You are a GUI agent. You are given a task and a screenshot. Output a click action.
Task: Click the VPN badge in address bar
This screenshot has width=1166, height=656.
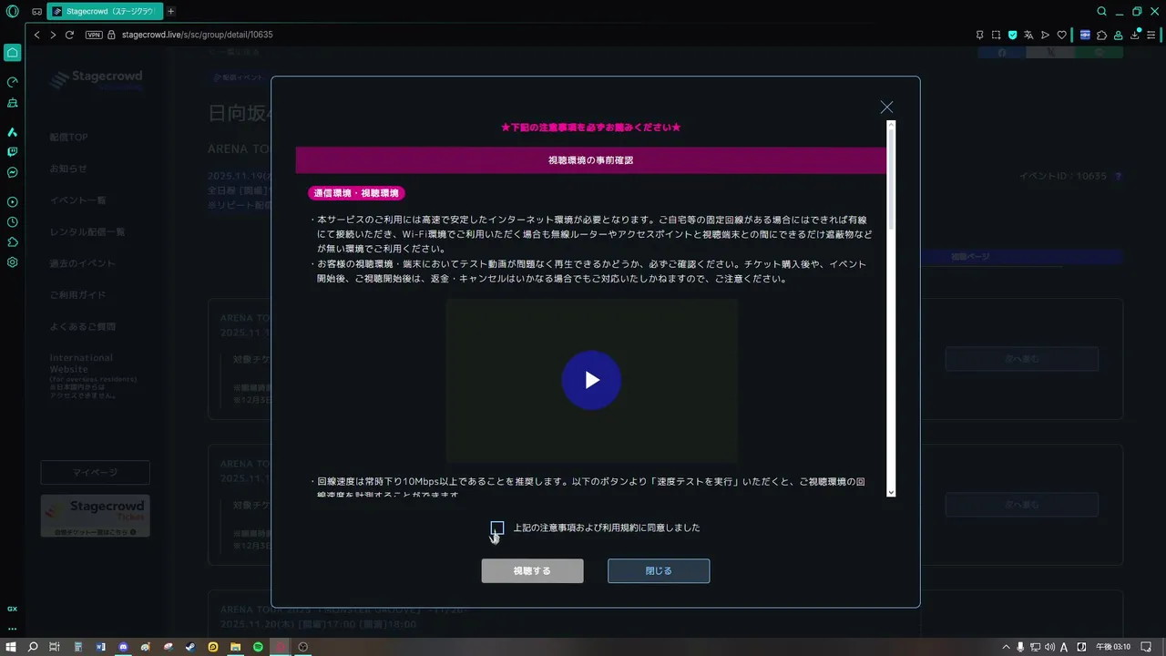pyautogui.click(x=94, y=35)
